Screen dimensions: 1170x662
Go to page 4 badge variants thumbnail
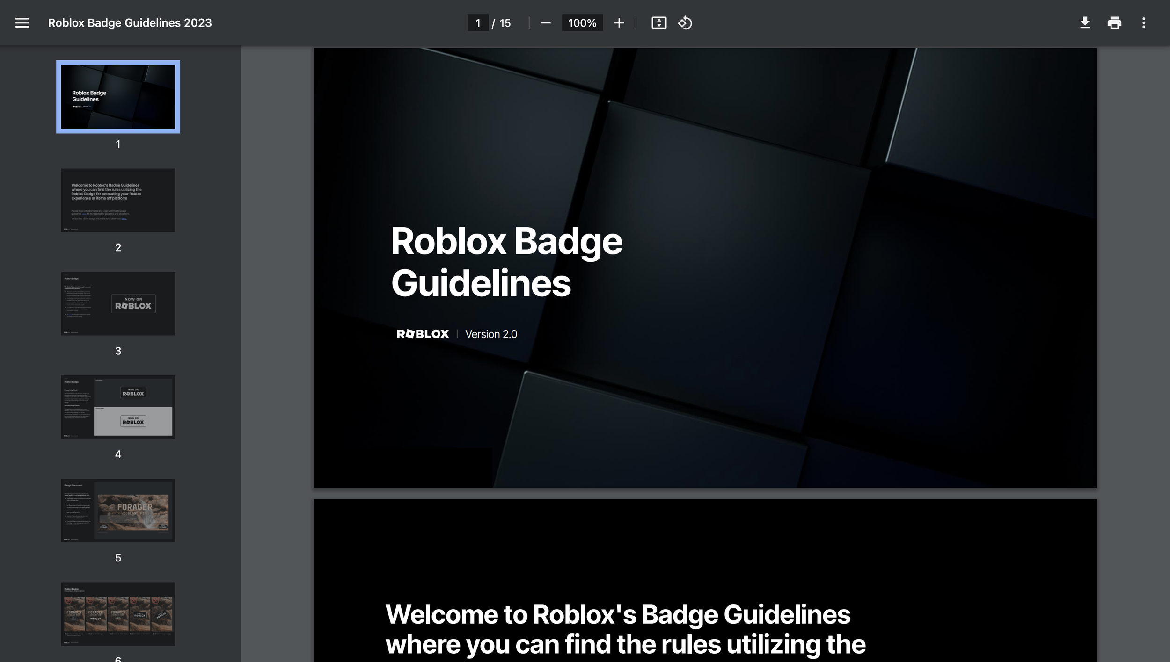118,407
